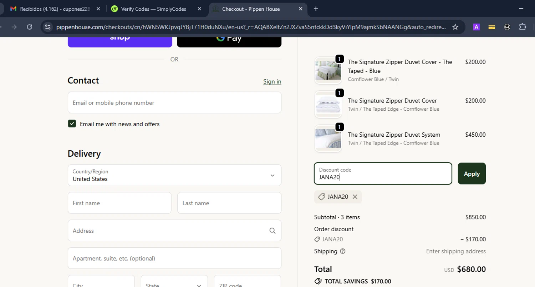Viewport: 535px width, 287px height.
Task: Click the $450.00 Duvet System thumbnail
Action: tap(328, 139)
